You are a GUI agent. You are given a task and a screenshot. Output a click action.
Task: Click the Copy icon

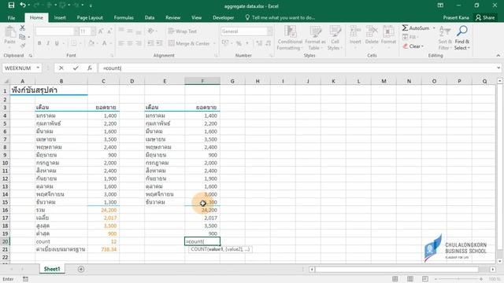click(22, 37)
